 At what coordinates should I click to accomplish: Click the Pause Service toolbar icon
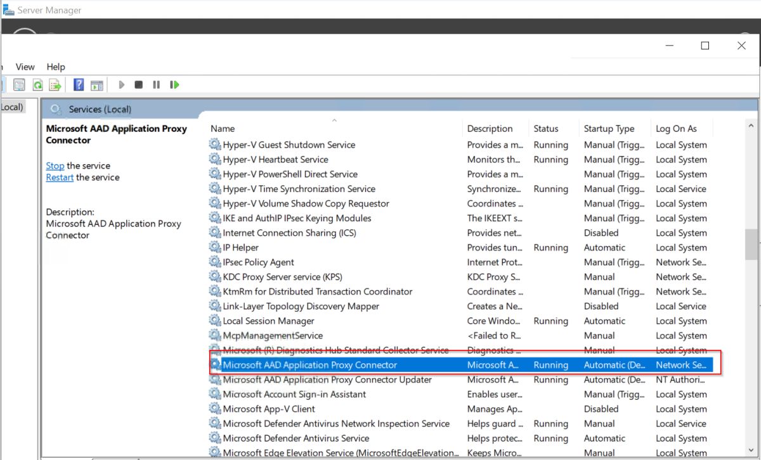(156, 84)
